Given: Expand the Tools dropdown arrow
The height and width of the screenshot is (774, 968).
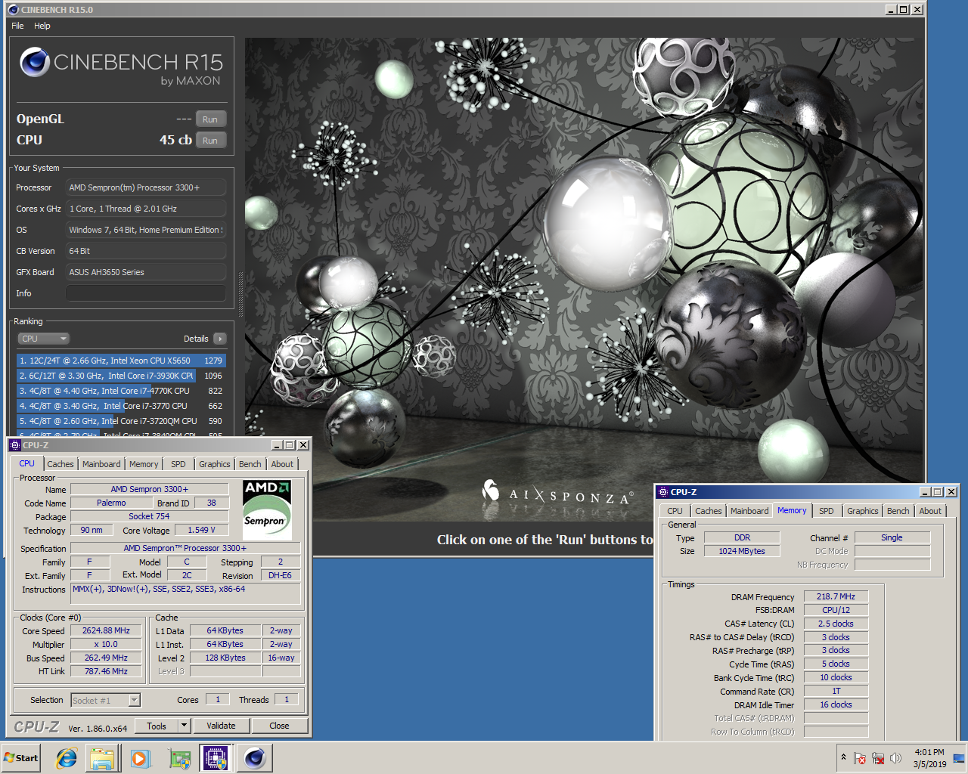Looking at the screenshot, I should pyautogui.click(x=184, y=726).
